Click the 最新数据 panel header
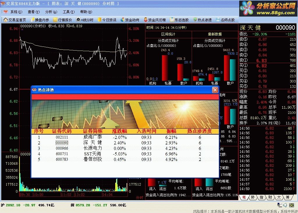 click(x=215, y=34)
